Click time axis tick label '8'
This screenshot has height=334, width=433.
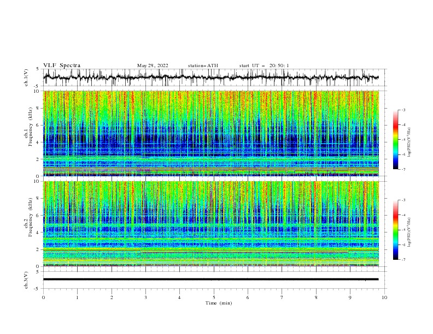pos(316,297)
